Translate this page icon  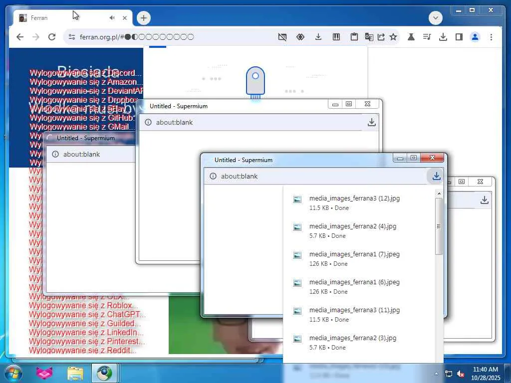[369, 37]
